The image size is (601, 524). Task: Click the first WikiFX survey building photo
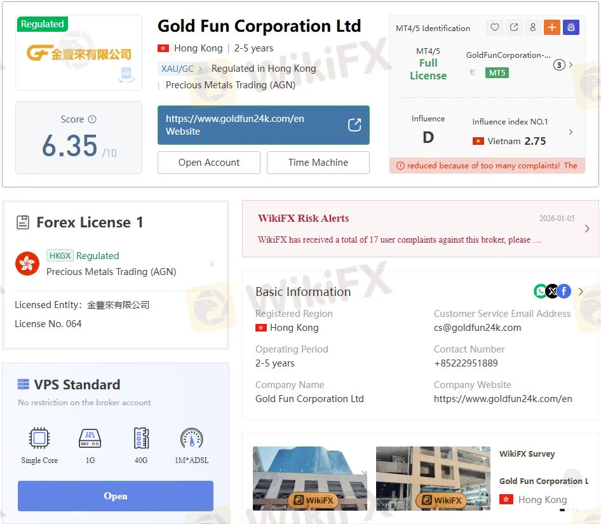click(x=309, y=478)
